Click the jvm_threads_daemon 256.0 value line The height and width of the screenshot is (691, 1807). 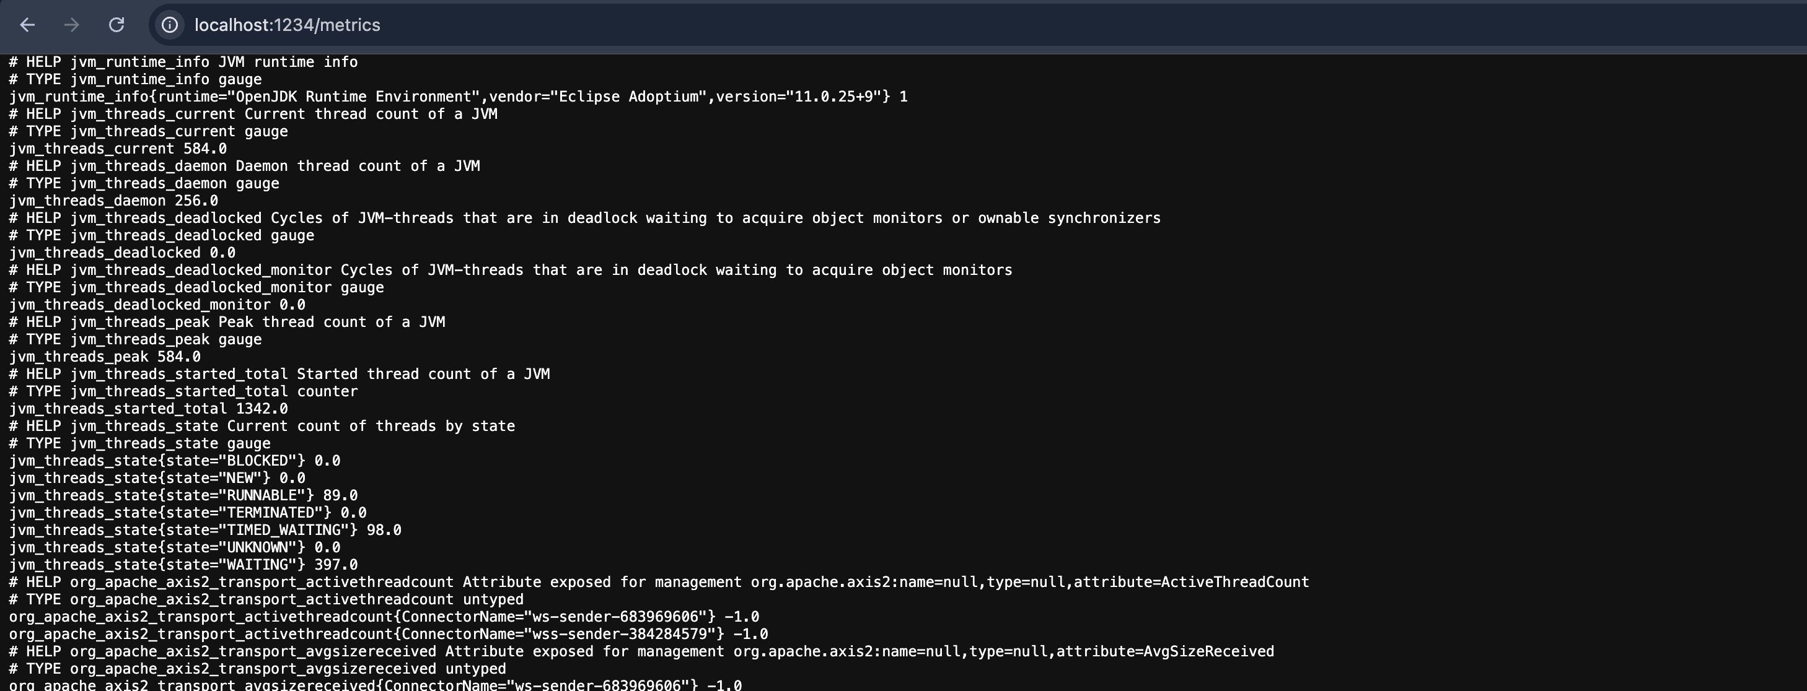pyautogui.click(x=113, y=201)
